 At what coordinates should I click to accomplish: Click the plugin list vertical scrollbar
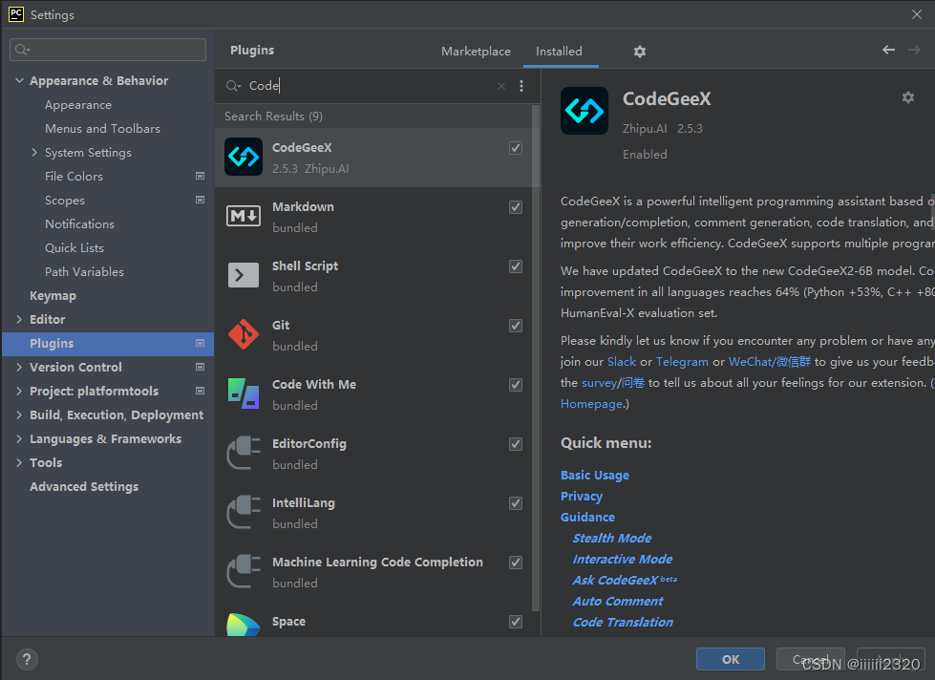coord(536,358)
